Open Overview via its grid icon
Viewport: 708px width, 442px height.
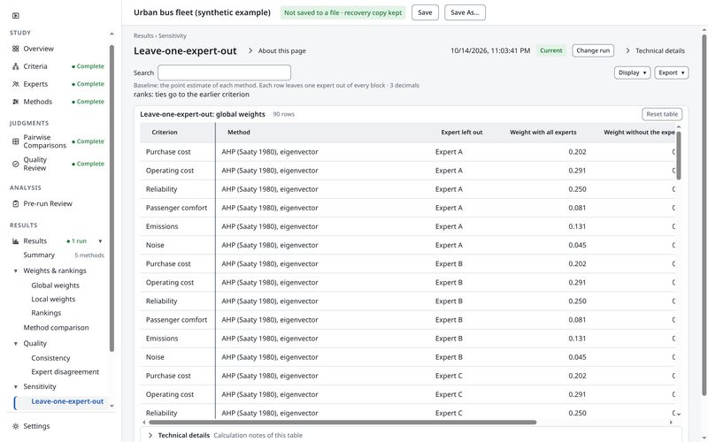pos(15,49)
